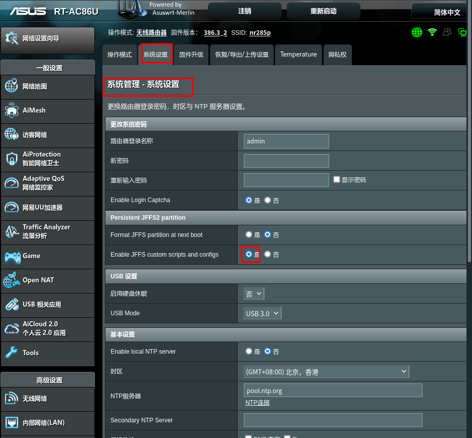
Task: Click the NTP服务器 input field
Action: click(x=333, y=391)
